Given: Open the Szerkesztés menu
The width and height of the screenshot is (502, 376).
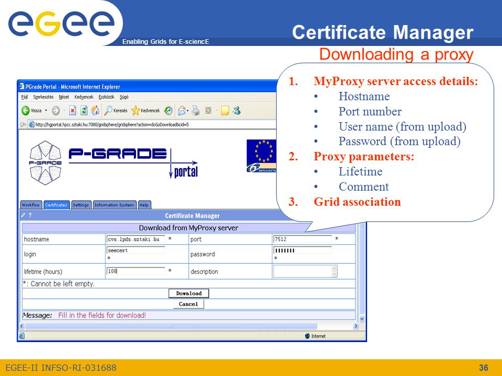Looking at the screenshot, I should coord(43,97).
